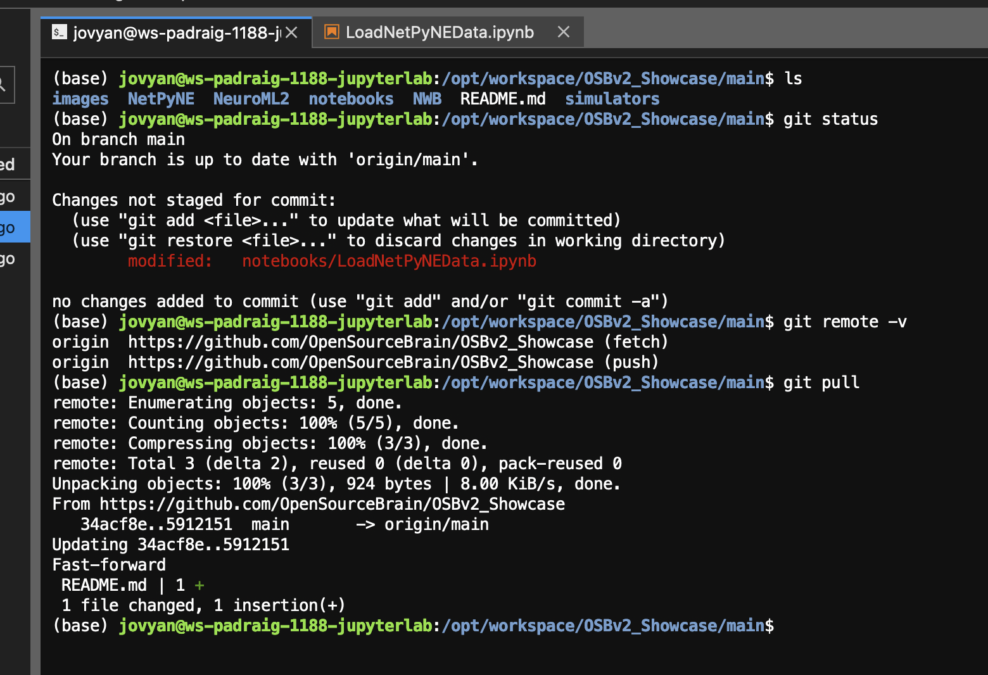Click the 'NWB' directory name
Screen dimensions: 988x675
point(427,99)
